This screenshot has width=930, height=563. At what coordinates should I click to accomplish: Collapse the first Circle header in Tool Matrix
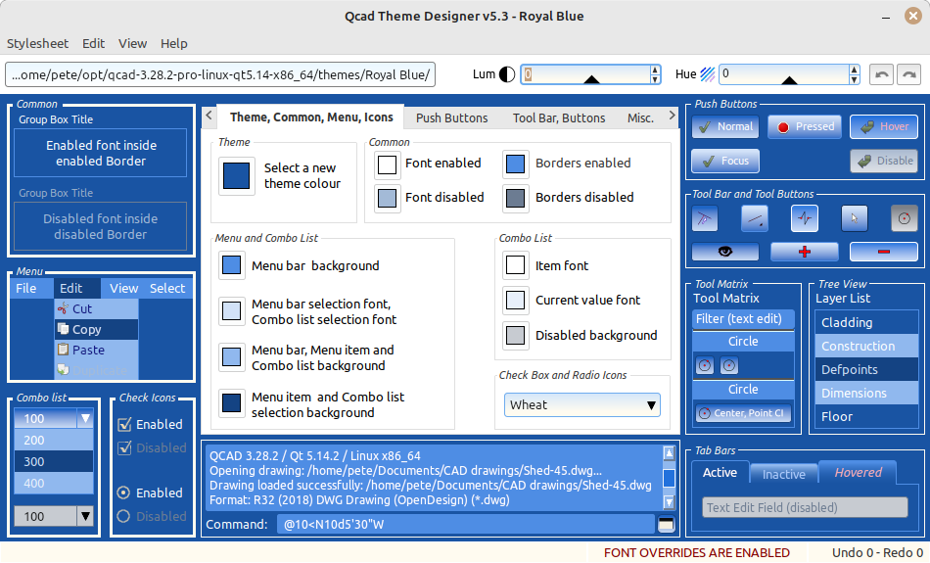[x=743, y=341]
